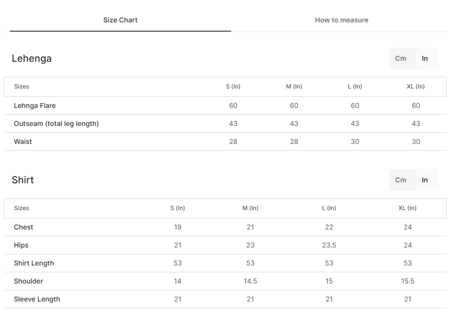Select the Shirt Length row label
Screen dimensions: 454x336
click(x=34, y=263)
